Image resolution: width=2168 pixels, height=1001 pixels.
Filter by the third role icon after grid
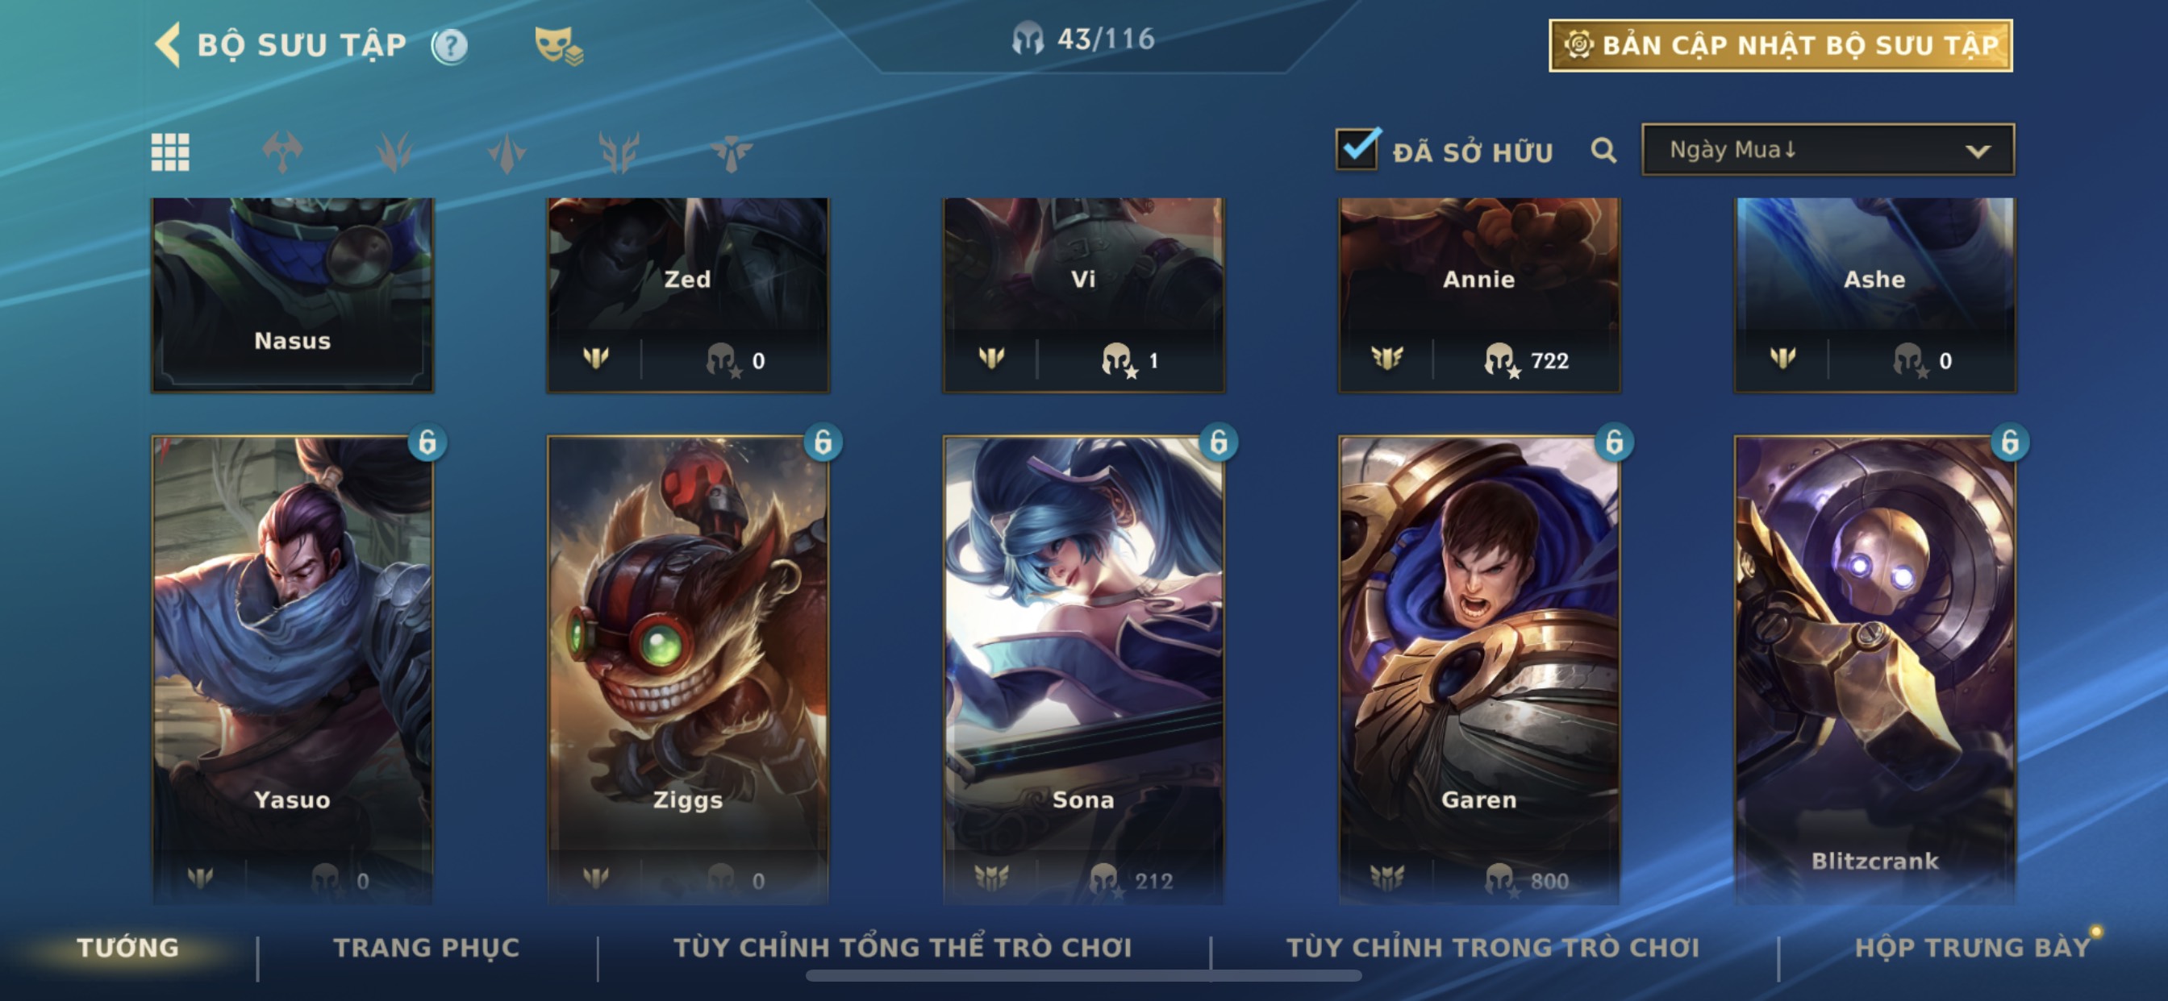coord(507,152)
